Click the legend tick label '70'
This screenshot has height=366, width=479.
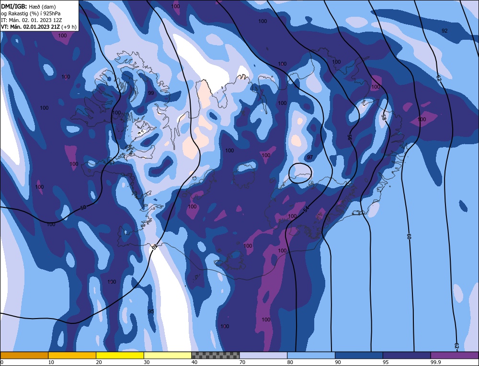point(242,362)
